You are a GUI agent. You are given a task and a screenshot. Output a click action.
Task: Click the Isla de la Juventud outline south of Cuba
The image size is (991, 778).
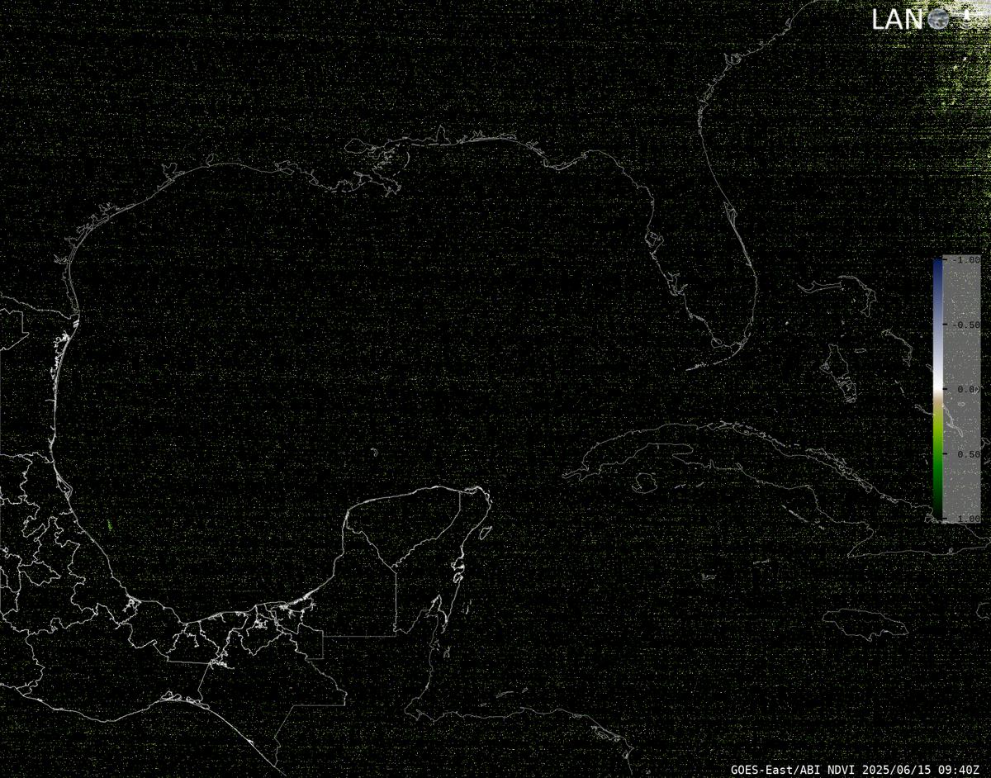click(645, 482)
